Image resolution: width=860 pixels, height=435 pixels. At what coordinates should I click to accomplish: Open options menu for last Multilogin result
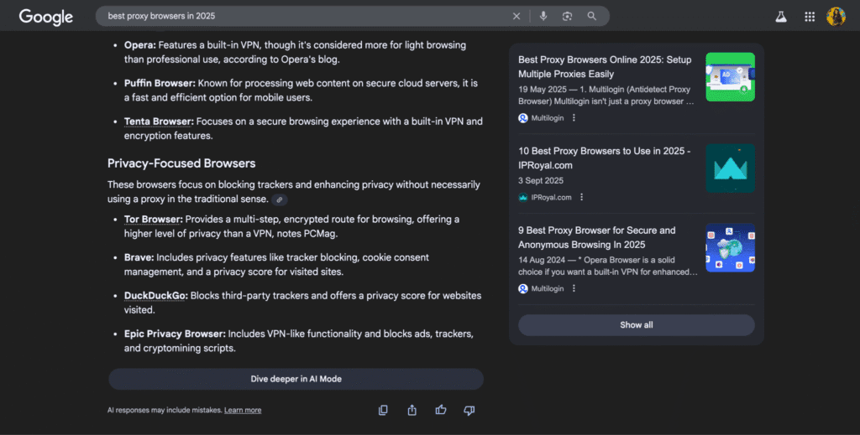coord(574,288)
